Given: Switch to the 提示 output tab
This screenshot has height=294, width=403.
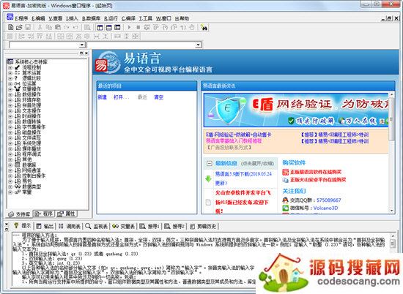Looking at the screenshot, I should (23, 226).
